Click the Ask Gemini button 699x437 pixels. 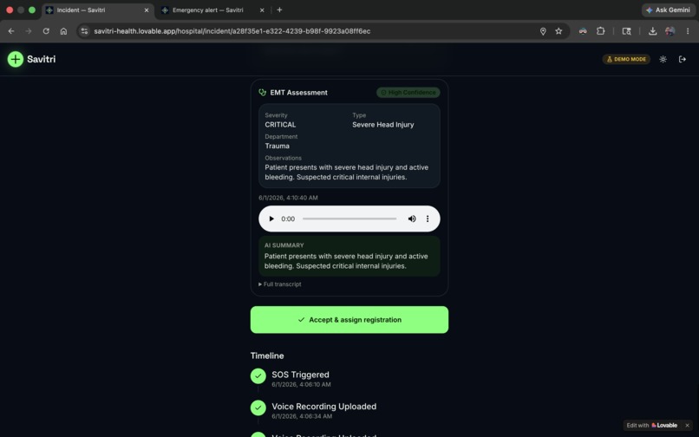click(x=669, y=10)
